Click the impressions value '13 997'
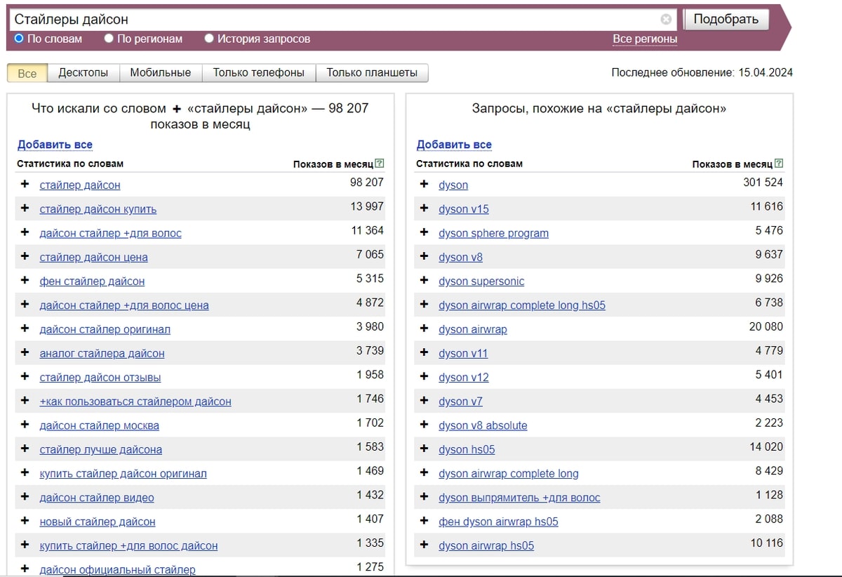 (x=367, y=206)
